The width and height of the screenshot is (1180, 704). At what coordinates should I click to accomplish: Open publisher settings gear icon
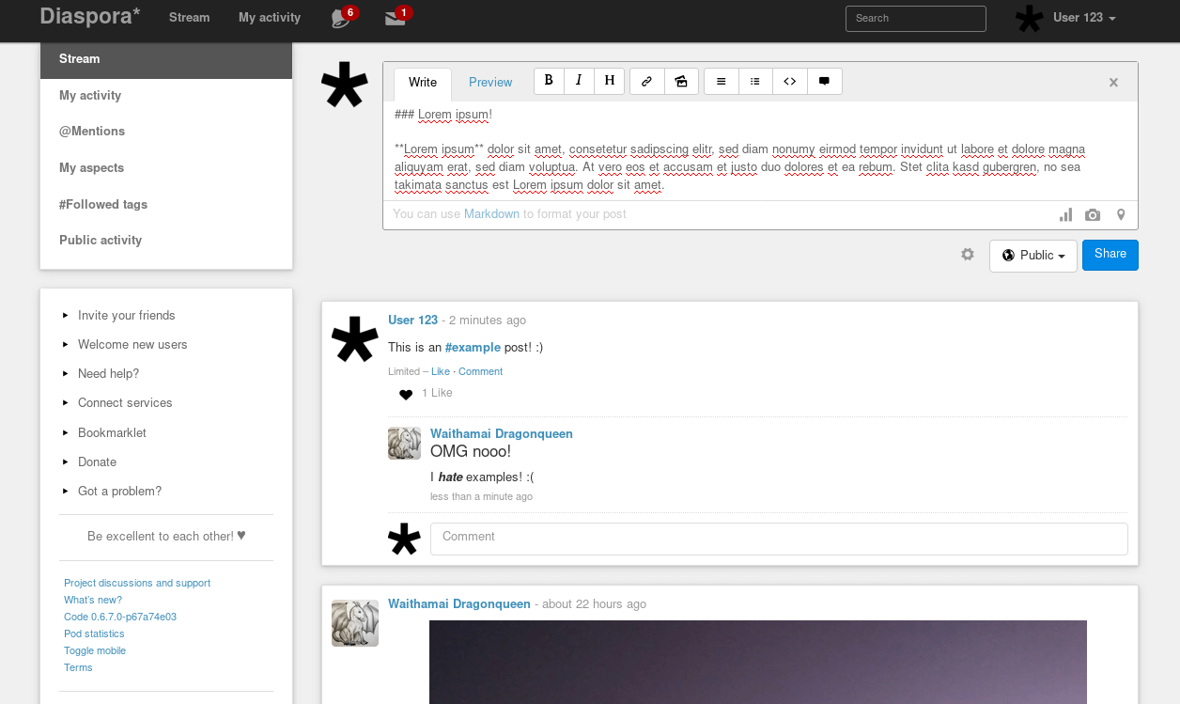[x=968, y=254]
